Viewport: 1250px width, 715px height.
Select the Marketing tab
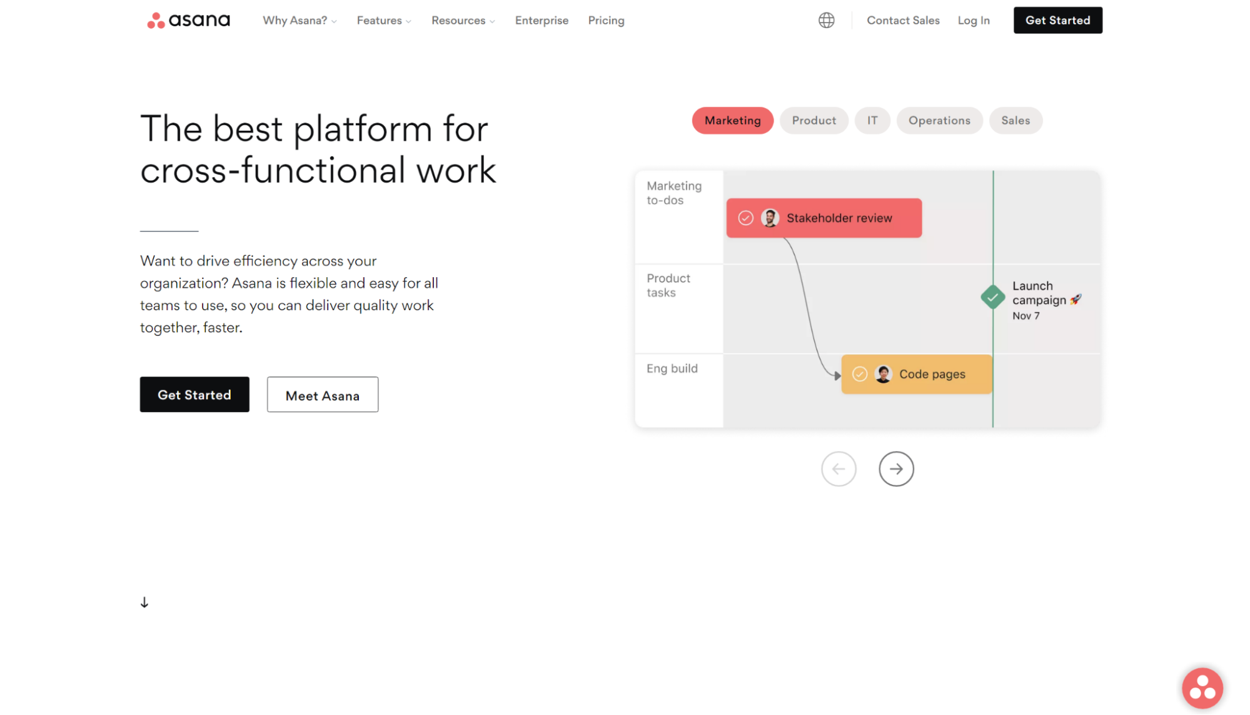pos(732,120)
